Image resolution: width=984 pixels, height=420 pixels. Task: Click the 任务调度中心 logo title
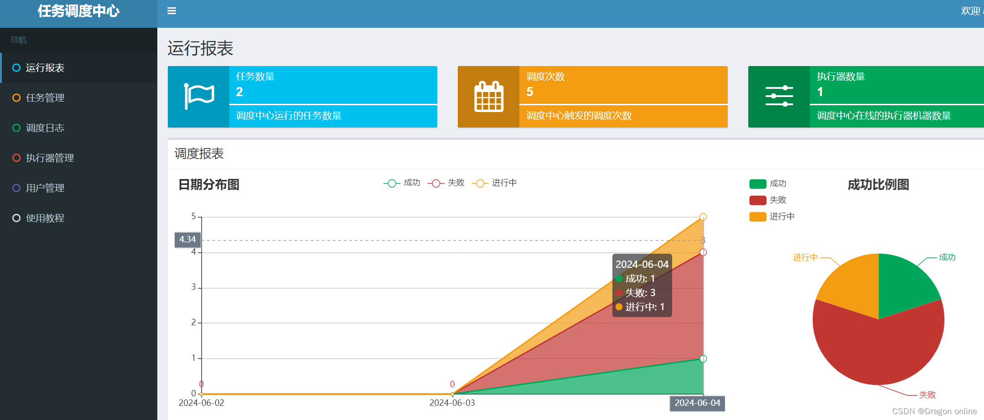point(78,11)
